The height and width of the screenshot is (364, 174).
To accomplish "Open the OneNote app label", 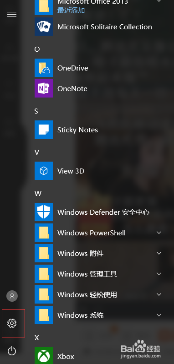I will point(72,89).
